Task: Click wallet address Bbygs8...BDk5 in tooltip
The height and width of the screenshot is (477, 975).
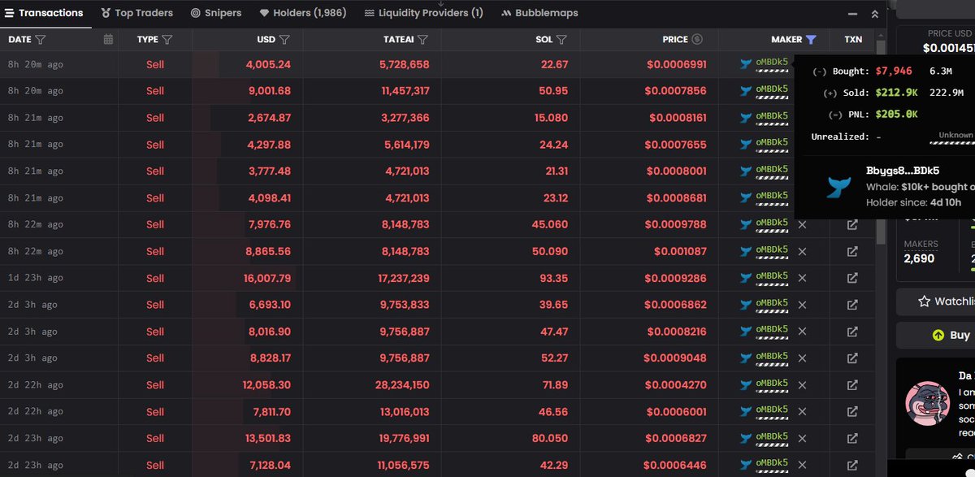Action: 903,171
